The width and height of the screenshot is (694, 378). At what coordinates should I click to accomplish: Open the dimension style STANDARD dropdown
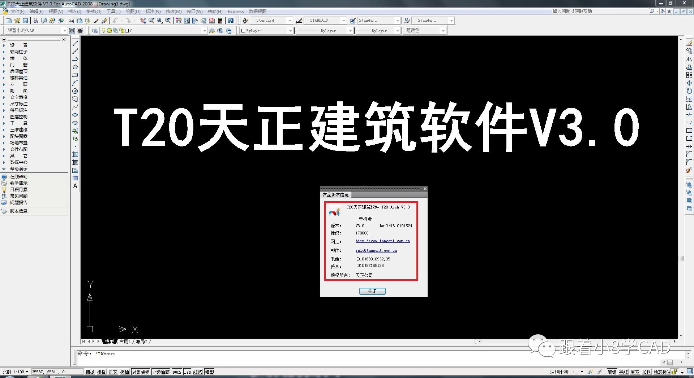pyautogui.click(x=325, y=21)
